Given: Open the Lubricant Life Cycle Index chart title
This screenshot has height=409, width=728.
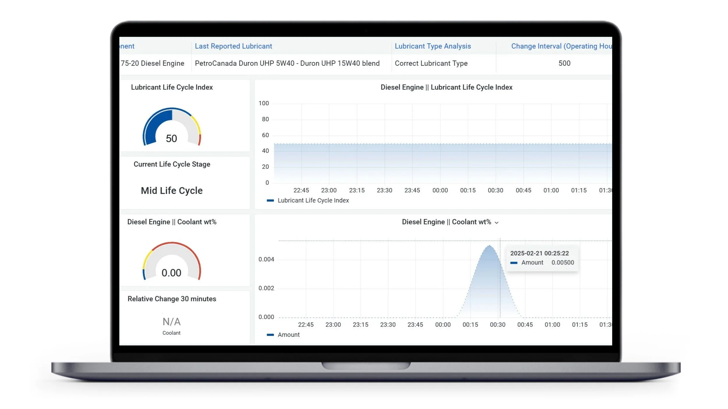Looking at the screenshot, I should 447,87.
